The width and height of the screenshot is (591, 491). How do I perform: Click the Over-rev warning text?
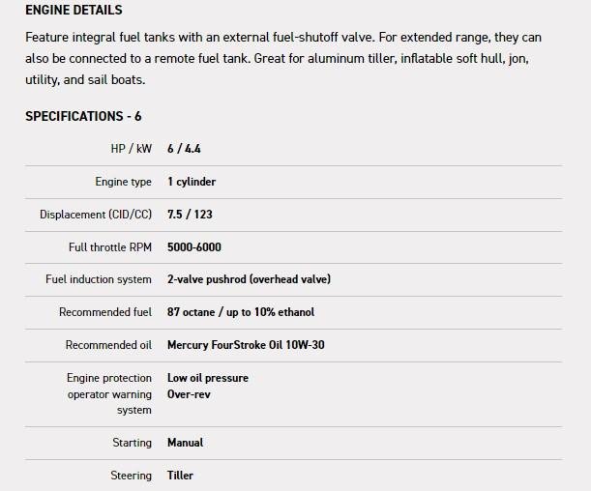click(189, 394)
